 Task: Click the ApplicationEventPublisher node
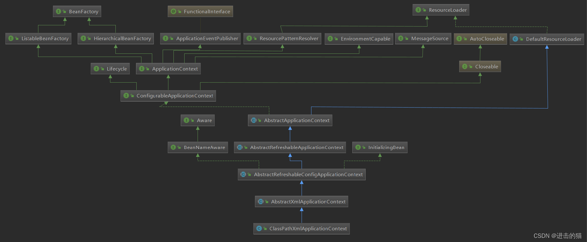200,38
